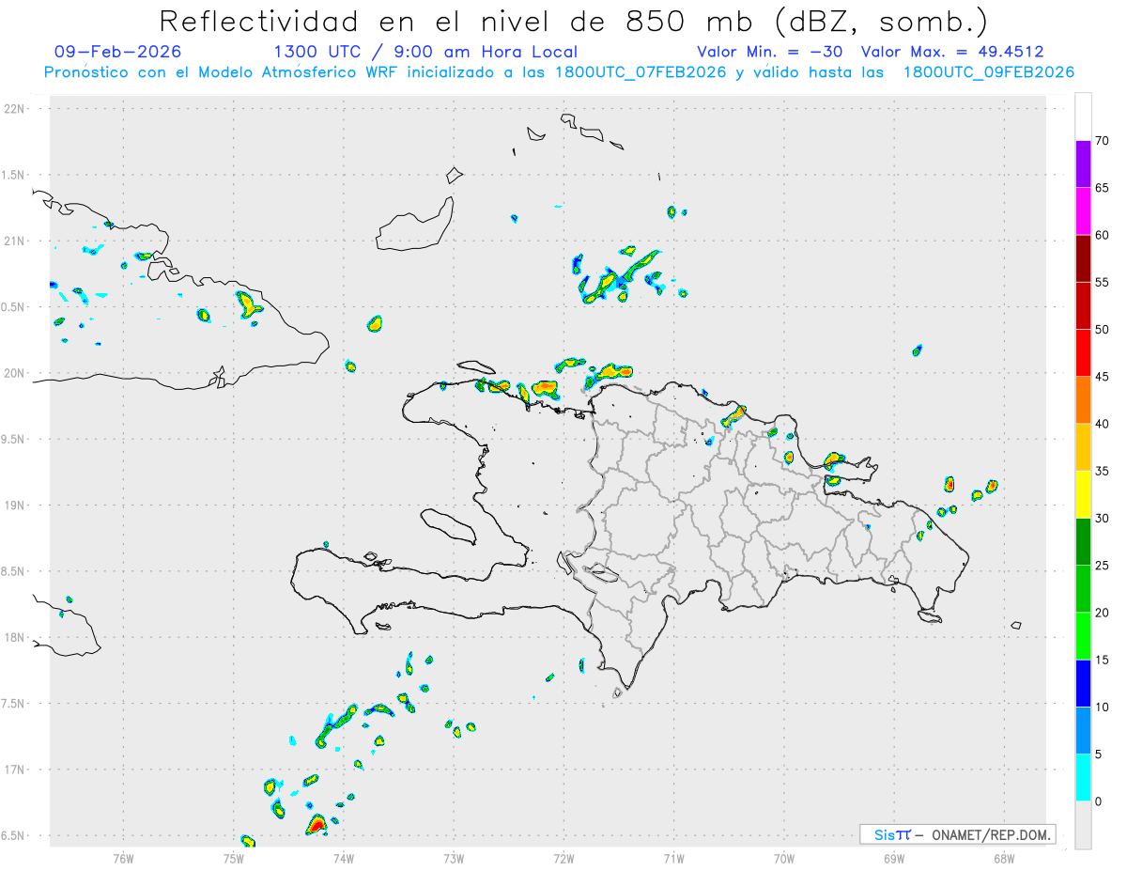The image size is (1127, 871).
Task: Click the '20N' latitude label
Action: [16, 373]
